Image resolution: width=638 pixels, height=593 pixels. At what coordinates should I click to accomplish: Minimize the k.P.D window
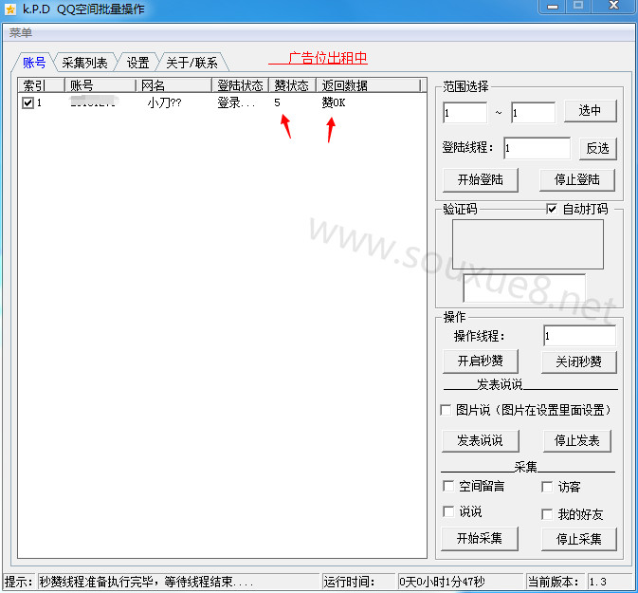point(553,7)
